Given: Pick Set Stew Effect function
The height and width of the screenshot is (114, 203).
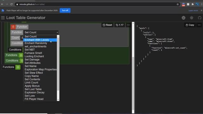Looking at the screenshot, I should click(x=40, y=73).
